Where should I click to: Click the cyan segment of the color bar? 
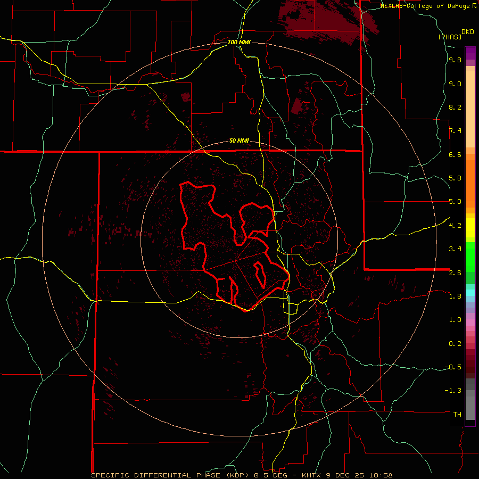click(470, 293)
